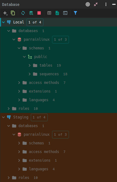Click the Select Opened File target icon
Screen dimensions: 117x182
click(88, 4)
